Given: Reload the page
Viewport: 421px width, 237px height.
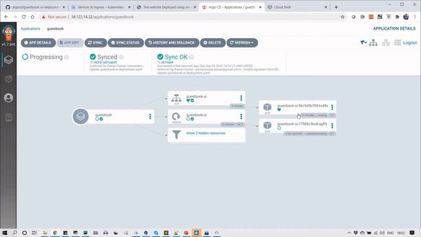Looking at the screenshot, I should 24,16.
